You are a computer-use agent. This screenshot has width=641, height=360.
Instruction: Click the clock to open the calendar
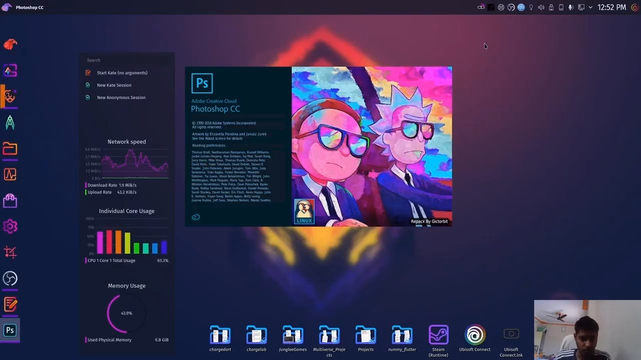(x=612, y=7)
